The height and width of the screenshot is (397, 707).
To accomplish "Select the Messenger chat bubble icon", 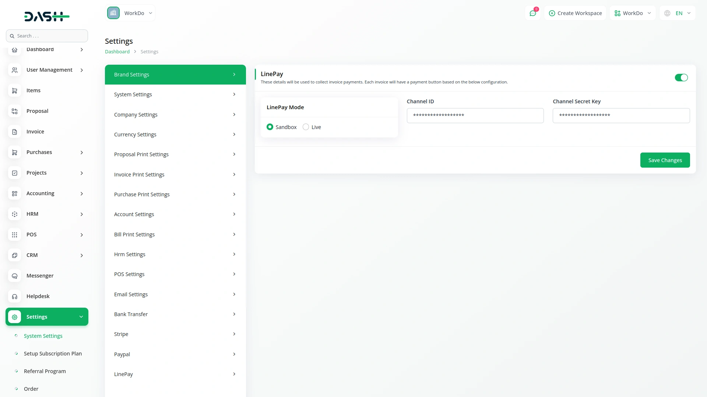I will 15,276.
